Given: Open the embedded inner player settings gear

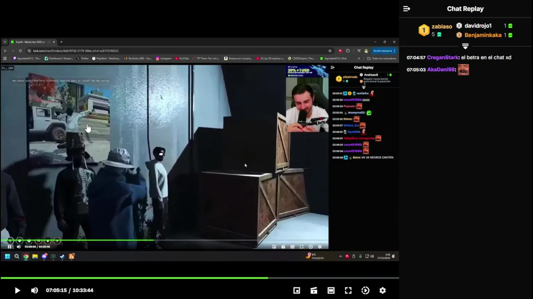Looking at the screenshot, I should point(319,247).
